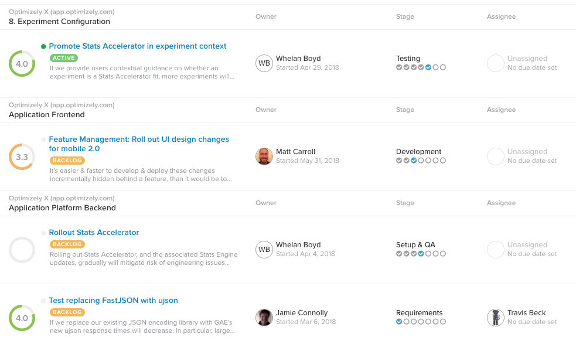The image size is (576, 351).
Task: Click the empty score ring for Rollout Stats Accelerator
Action: pyautogui.click(x=22, y=250)
